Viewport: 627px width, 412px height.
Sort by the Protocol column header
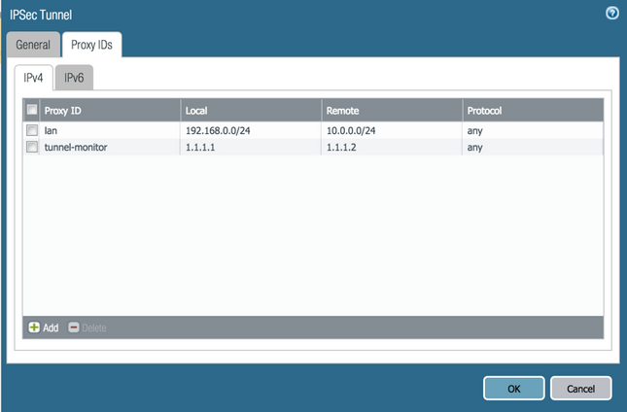click(533, 111)
